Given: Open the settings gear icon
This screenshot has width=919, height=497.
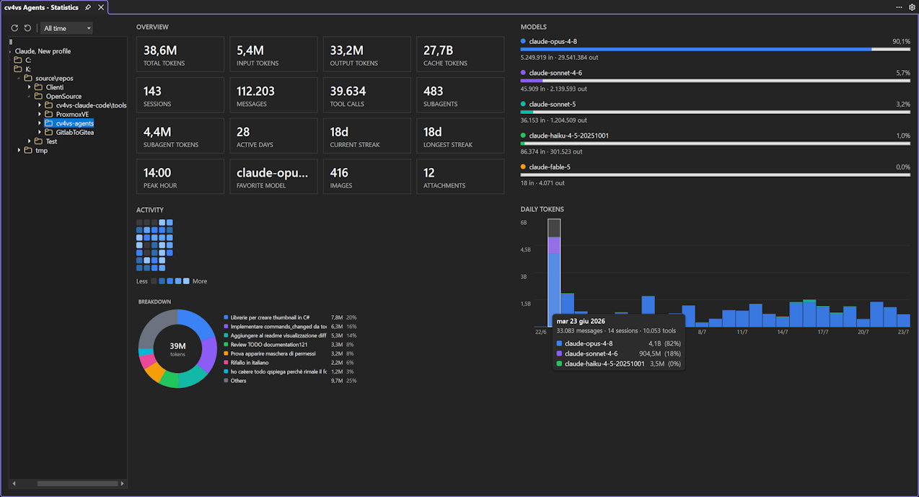Looking at the screenshot, I should 912,6.
